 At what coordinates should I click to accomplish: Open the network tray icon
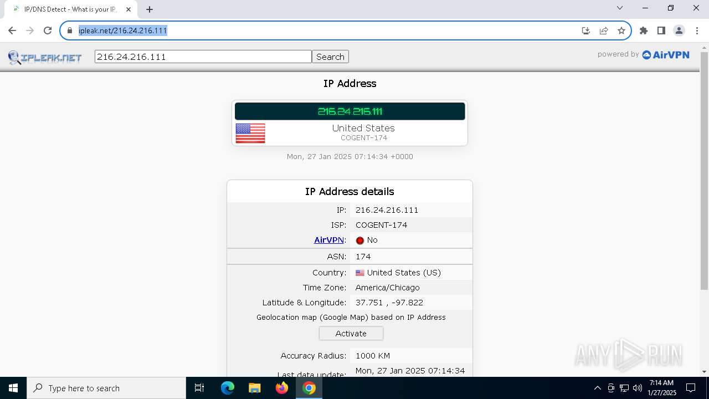624,388
